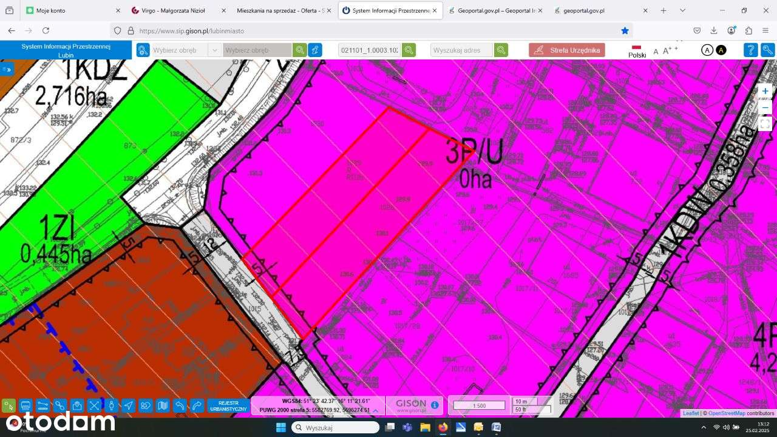Click the geolocation arrow icon
Screen dimensions: 777x437
(x=128, y=405)
